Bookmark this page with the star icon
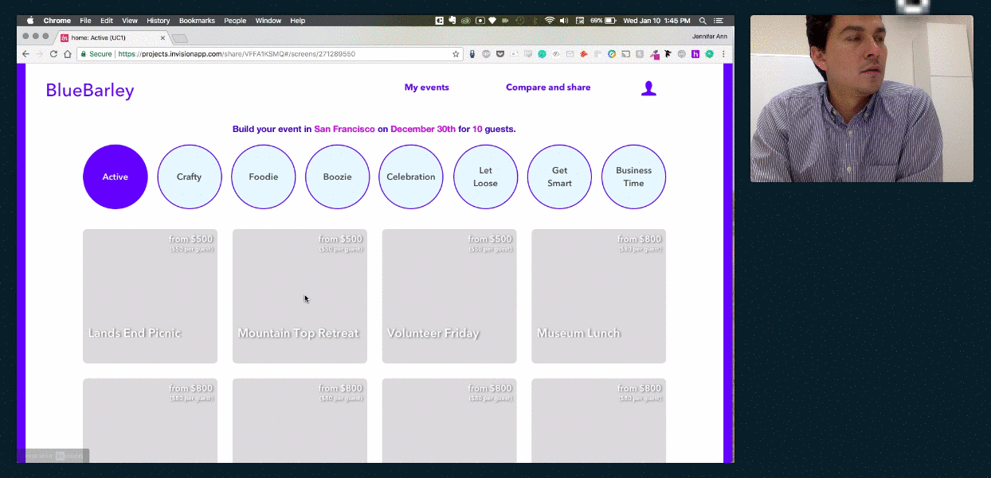The image size is (991, 478). point(456,54)
